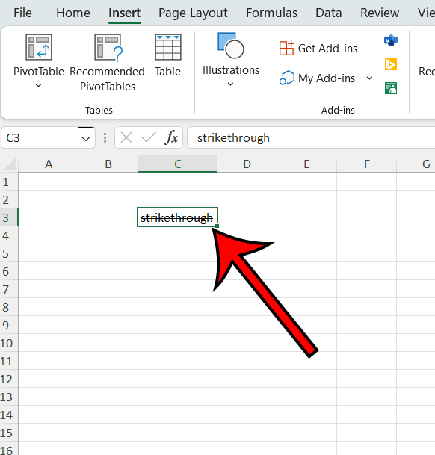Image resolution: width=435 pixels, height=455 pixels.
Task: Select column D header
Action: pyautogui.click(x=247, y=164)
